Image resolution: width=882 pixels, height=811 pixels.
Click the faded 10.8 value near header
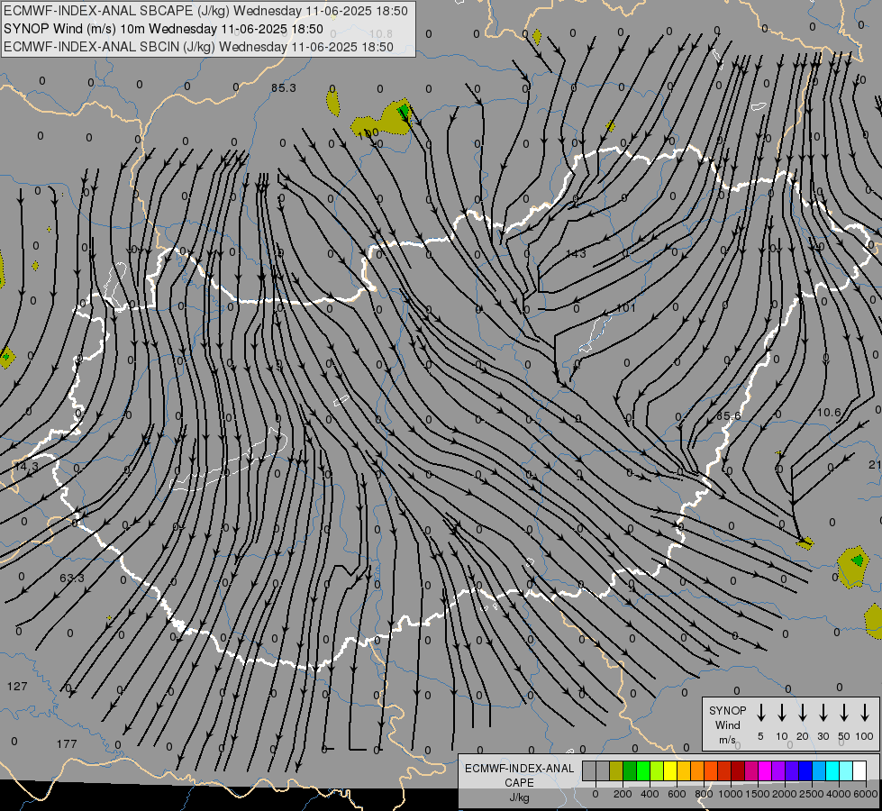click(x=381, y=33)
